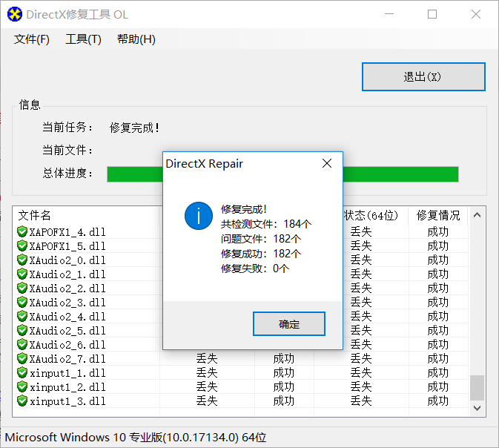This screenshot has width=499, height=448.
Task: Click the shield icon beside XAudio2_5.dll
Action: [22, 330]
